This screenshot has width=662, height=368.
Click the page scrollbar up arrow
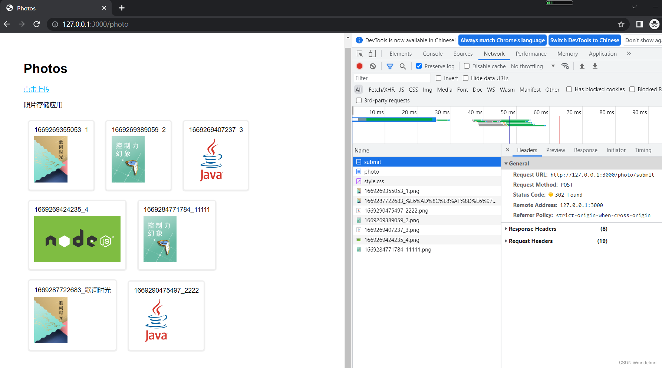[x=348, y=37]
